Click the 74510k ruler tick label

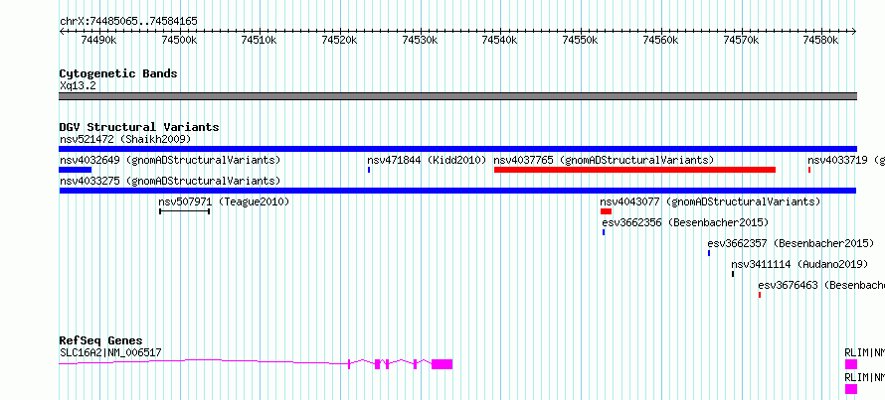coord(260,40)
